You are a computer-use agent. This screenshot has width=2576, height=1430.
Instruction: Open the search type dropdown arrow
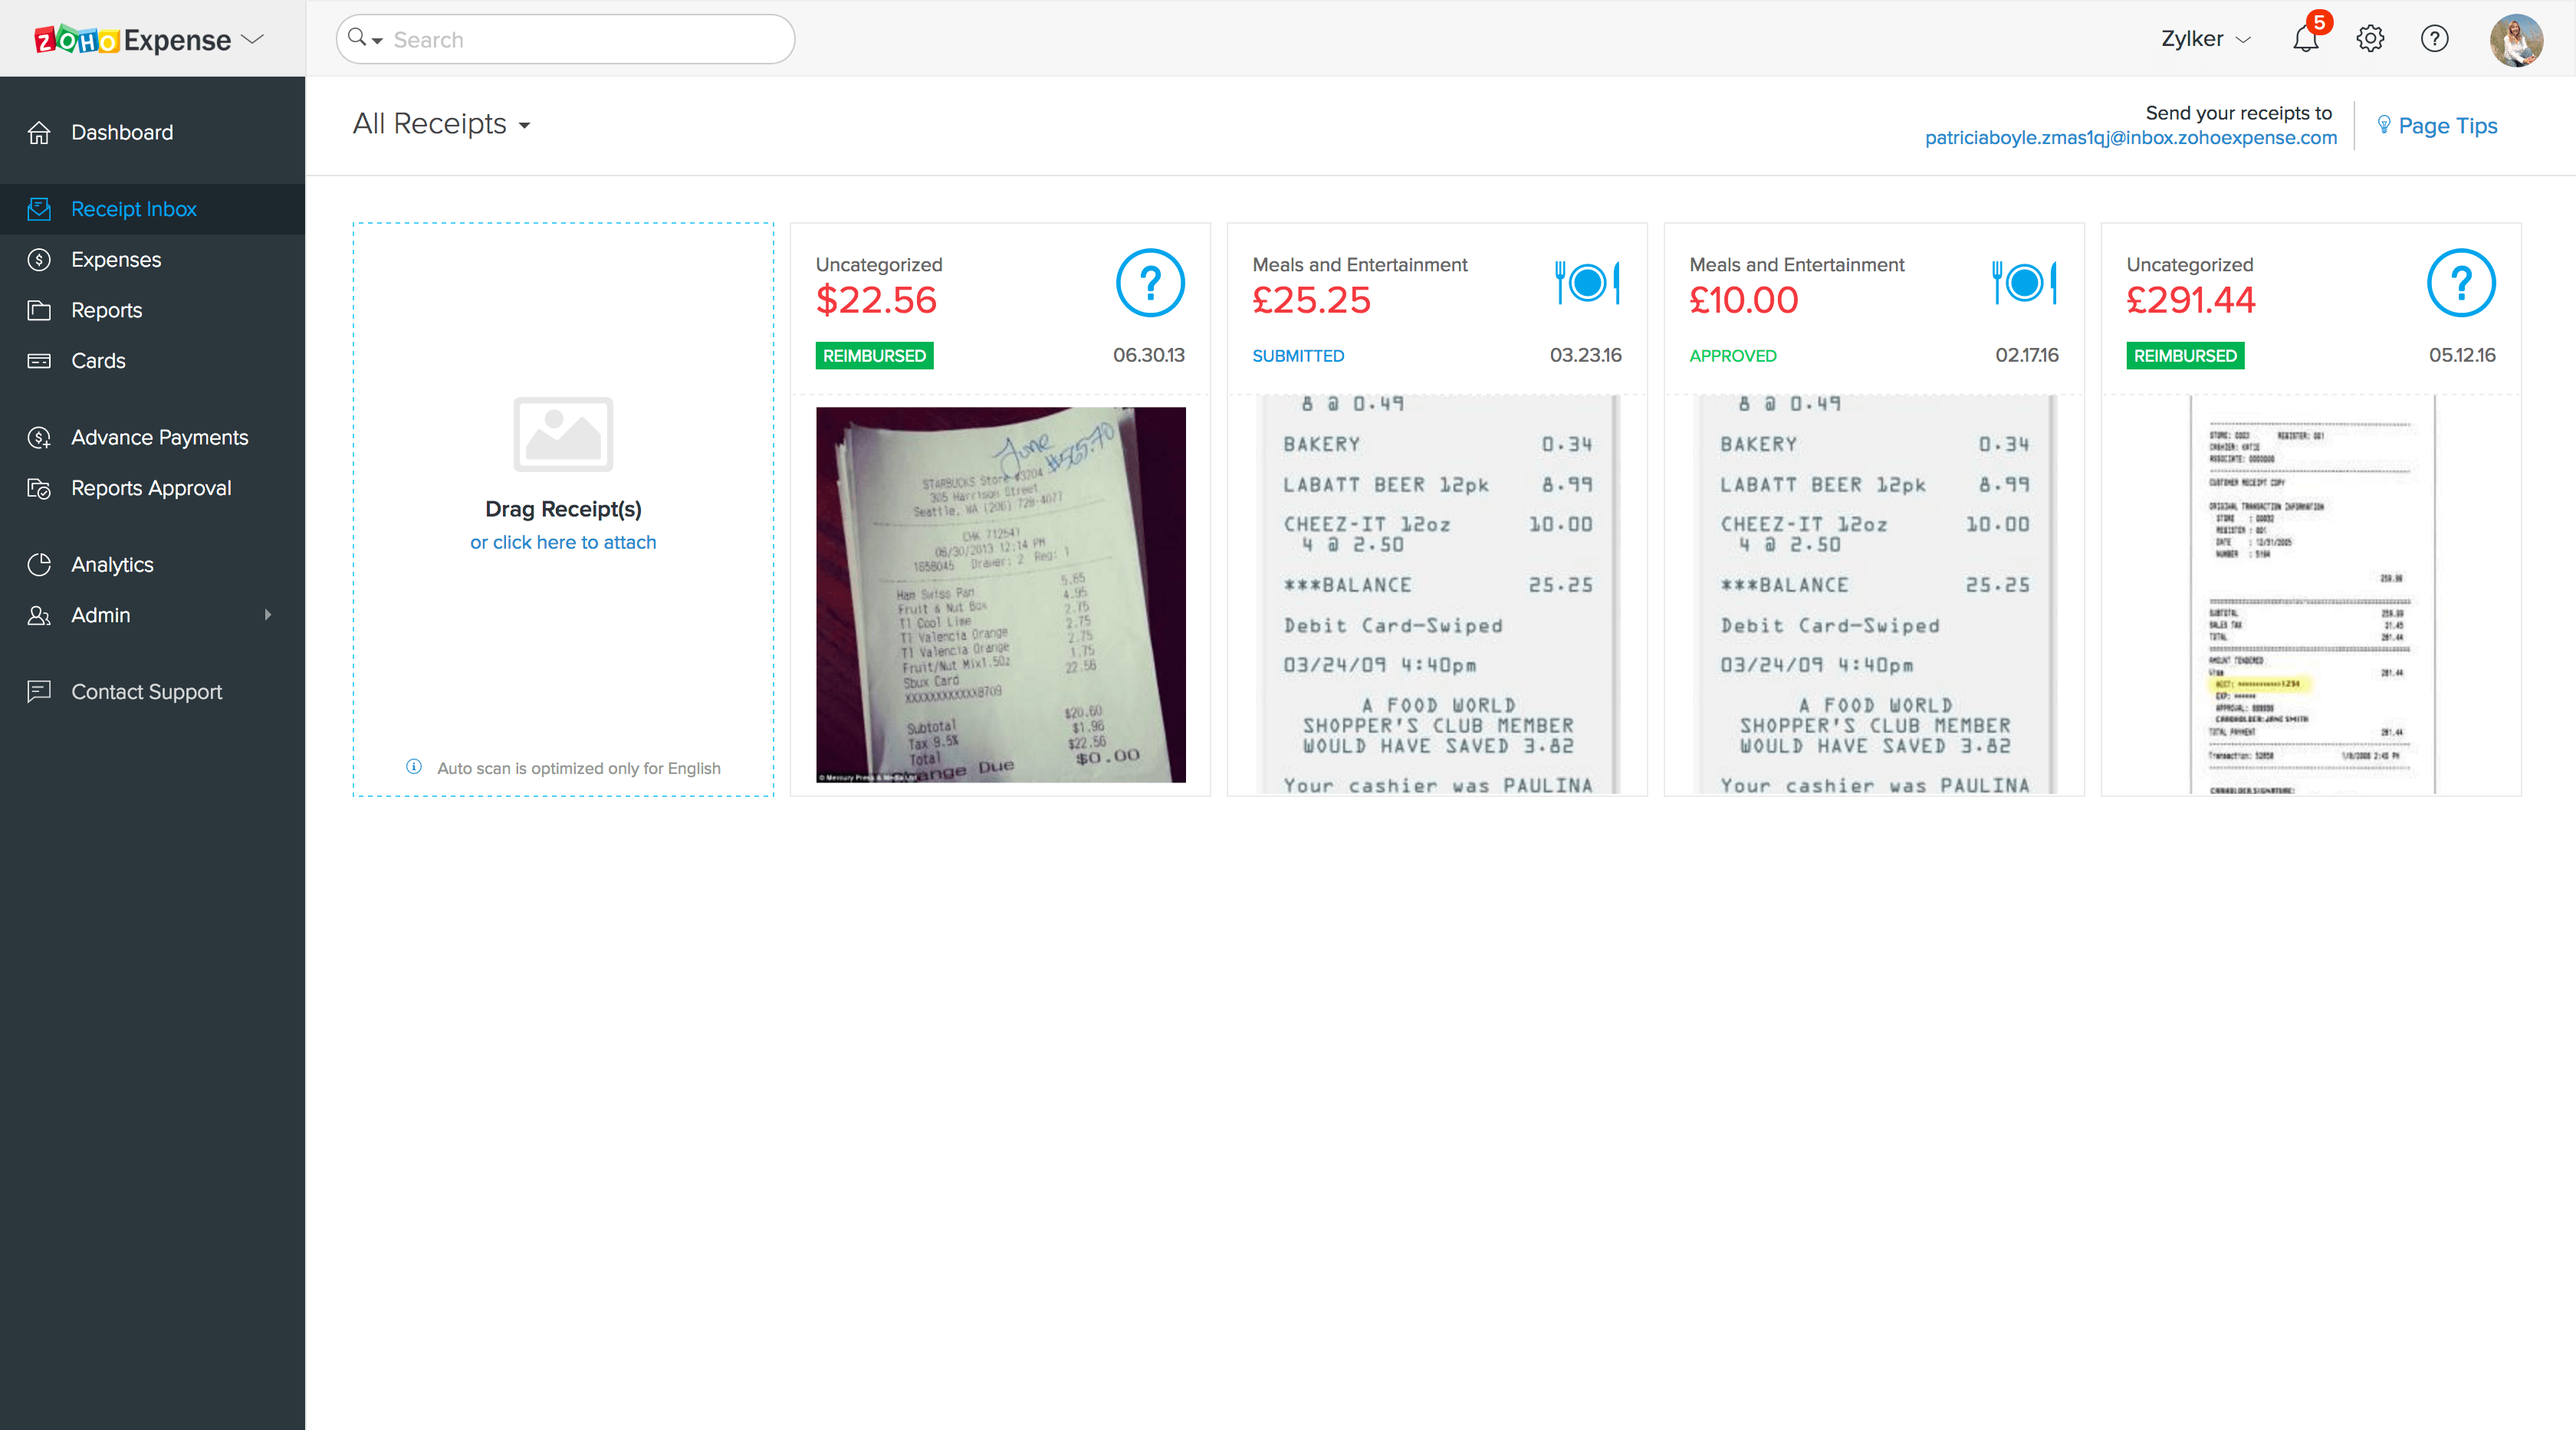[377, 41]
